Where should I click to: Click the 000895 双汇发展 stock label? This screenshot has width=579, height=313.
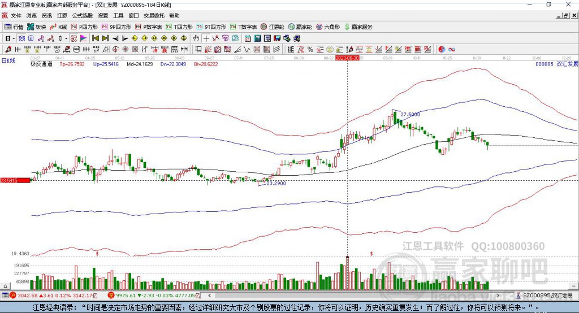pyautogui.click(x=556, y=64)
